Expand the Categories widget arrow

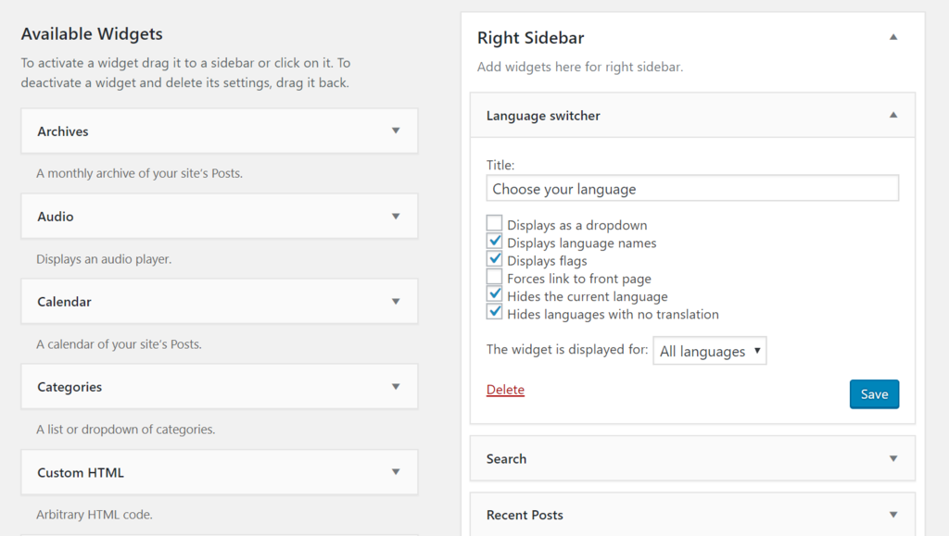coord(396,387)
